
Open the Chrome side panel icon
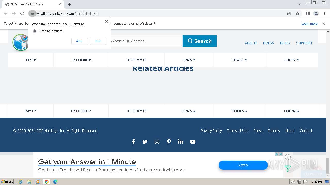tap(308, 13)
